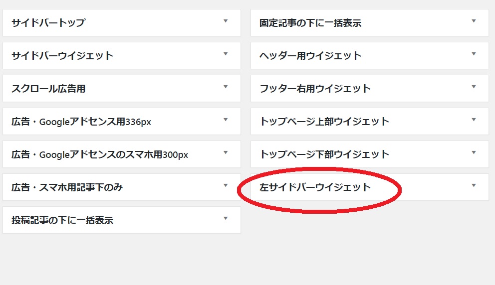The width and height of the screenshot is (495, 285).
Task: Expand トップページ上部ウイジェット arrow
Action: pos(474,120)
